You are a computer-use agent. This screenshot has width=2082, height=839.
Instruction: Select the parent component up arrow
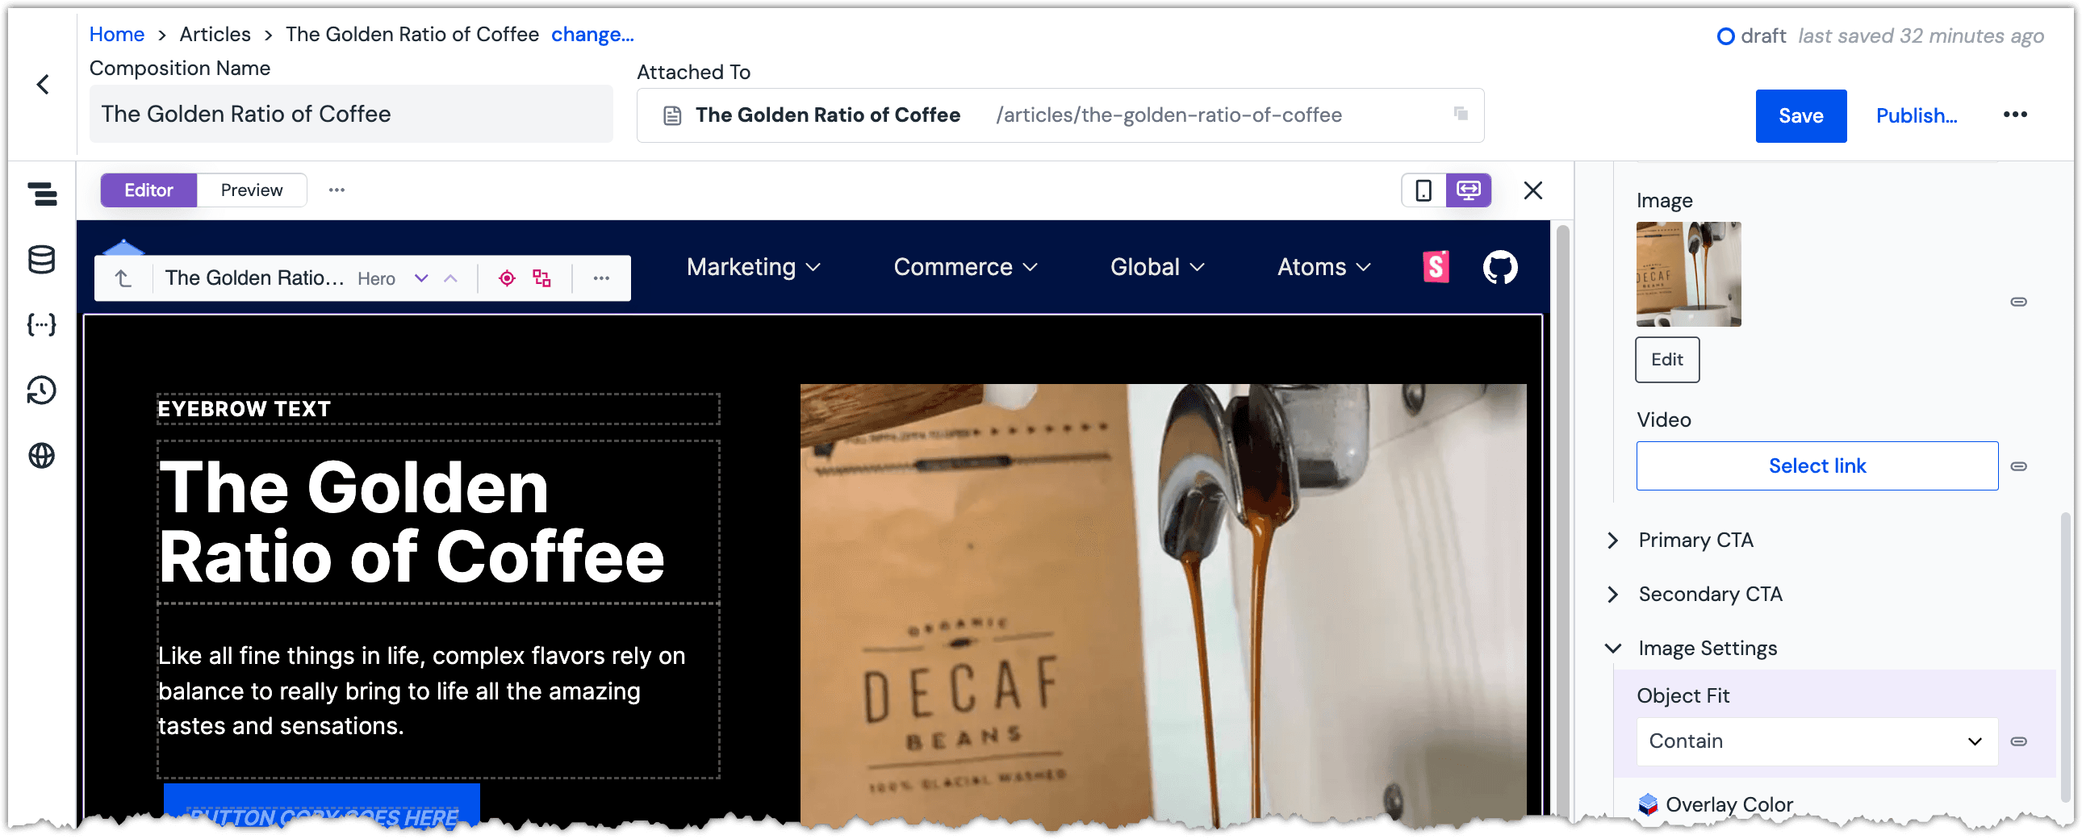(x=123, y=278)
